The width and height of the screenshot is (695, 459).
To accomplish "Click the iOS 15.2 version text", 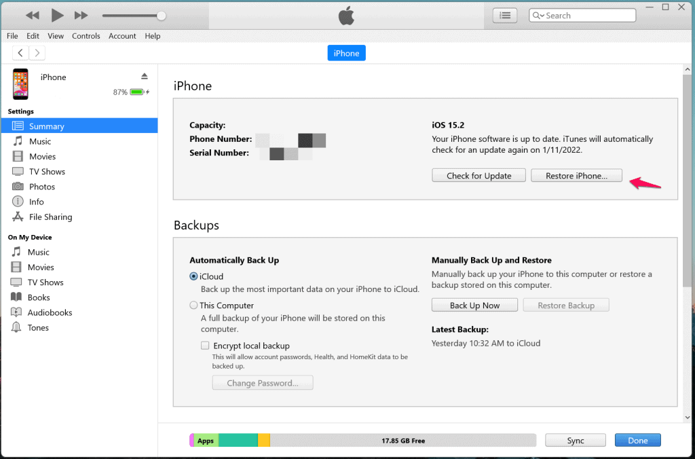I will coord(448,125).
